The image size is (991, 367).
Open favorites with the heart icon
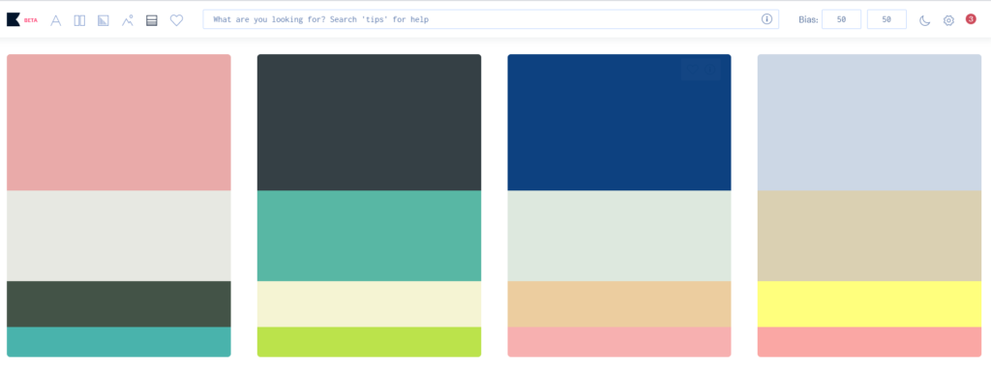tap(176, 20)
